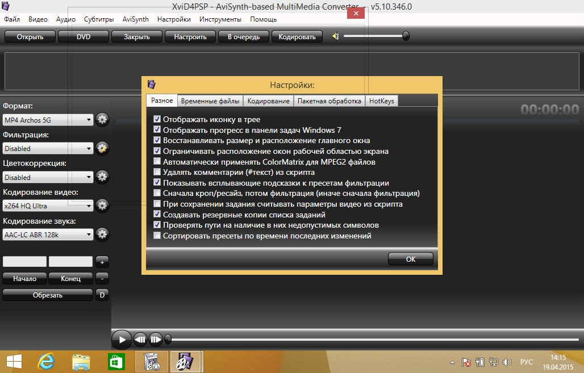This screenshot has width=584, height=373.
Task: Click gear icon next to Цветокоррекция dropdown
Action: pyautogui.click(x=102, y=177)
